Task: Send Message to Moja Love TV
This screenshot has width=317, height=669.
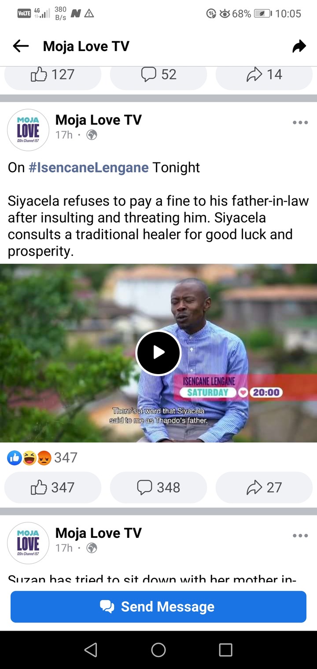Action: (158, 607)
